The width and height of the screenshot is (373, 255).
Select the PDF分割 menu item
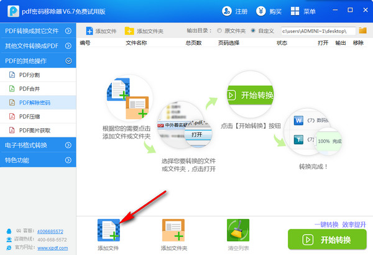(x=38, y=75)
